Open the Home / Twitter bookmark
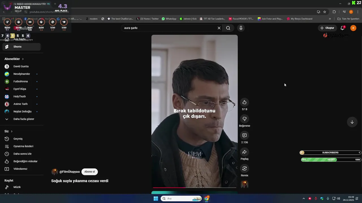This screenshot has width=362, height=203. click(x=147, y=19)
